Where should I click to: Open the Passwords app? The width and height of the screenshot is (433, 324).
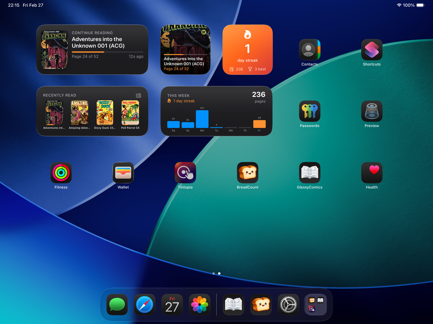pyautogui.click(x=310, y=111)
